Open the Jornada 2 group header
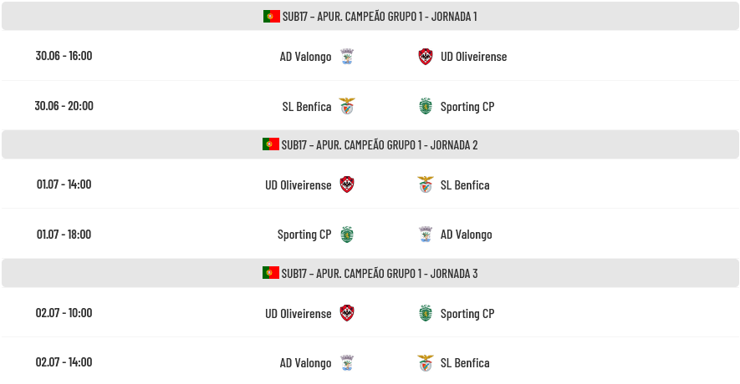The width and height of the screenshot is (740, 384). tap(370, 144)
